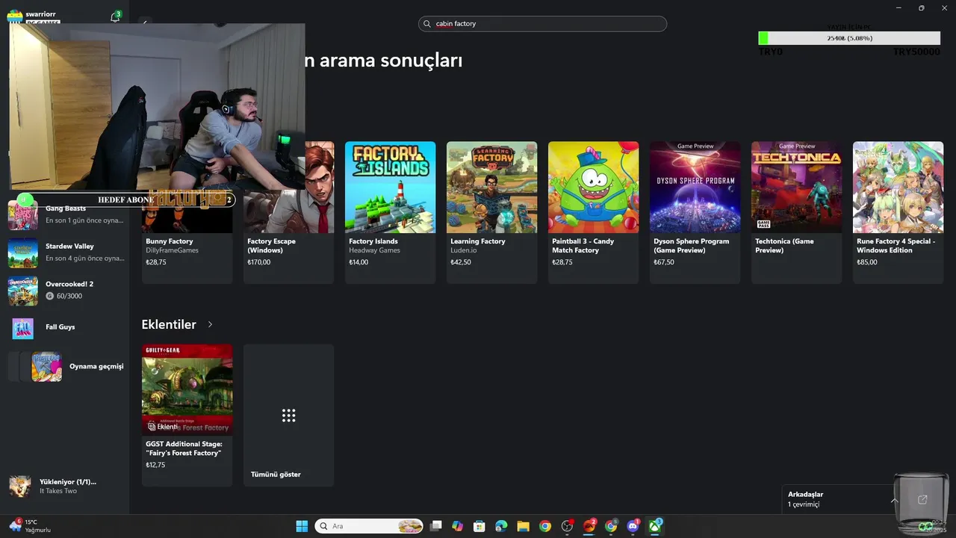Open the Eklentiler heading
Image resolution: width=956 pixels, height=538 pixels.
169,324
